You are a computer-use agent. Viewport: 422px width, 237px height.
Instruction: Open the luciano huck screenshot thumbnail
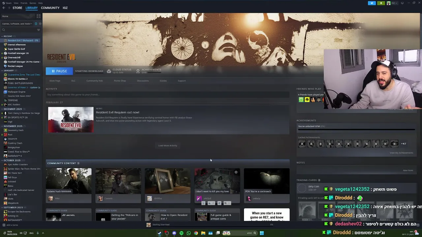click(69, 180)
